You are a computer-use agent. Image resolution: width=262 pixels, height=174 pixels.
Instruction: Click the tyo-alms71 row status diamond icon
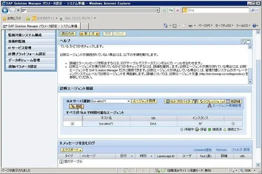click(233, 123)
